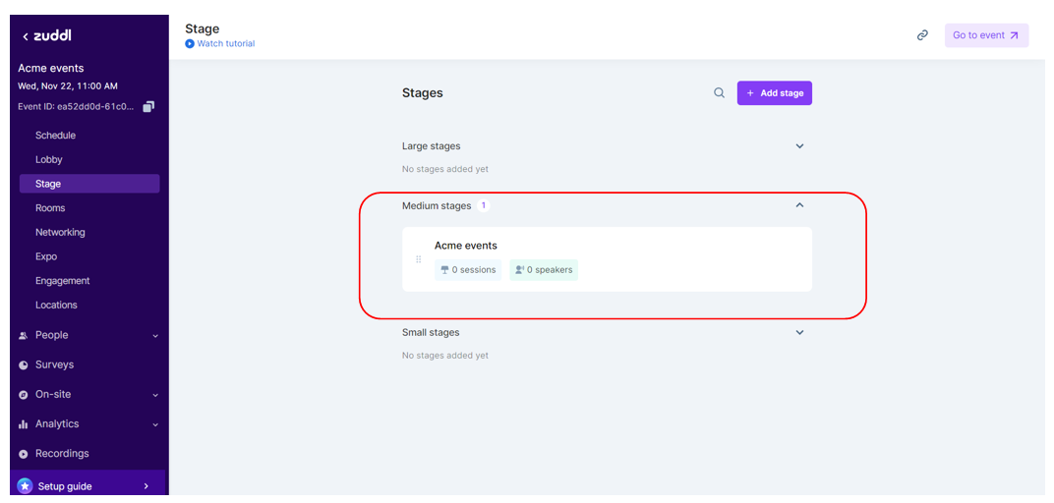Navigate to Networking in sidebar
Viewport: 1054px width, 503px height.
click(x=60, y=233)
